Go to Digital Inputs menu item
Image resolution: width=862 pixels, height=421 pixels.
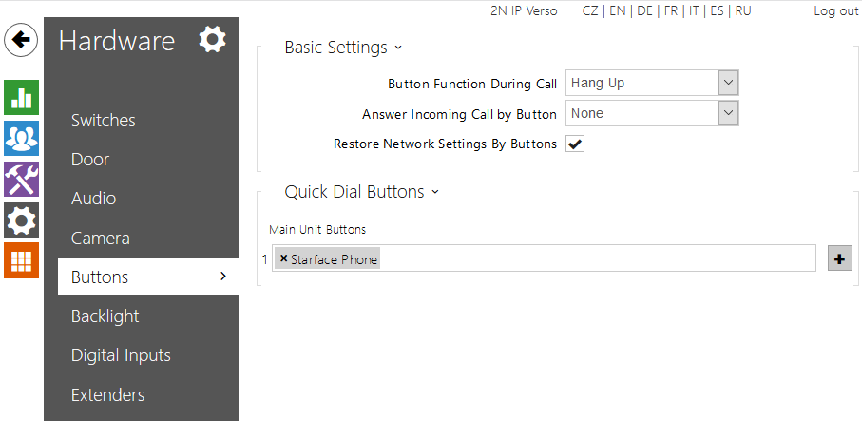(x=121, y=355)
